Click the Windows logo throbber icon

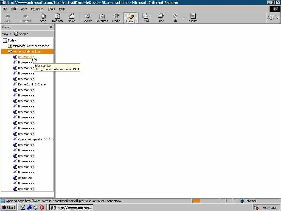coord(275,9)
